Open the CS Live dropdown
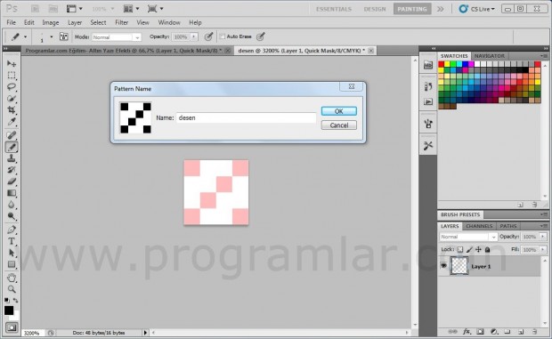Screen dimensions: 552x339 477,9
